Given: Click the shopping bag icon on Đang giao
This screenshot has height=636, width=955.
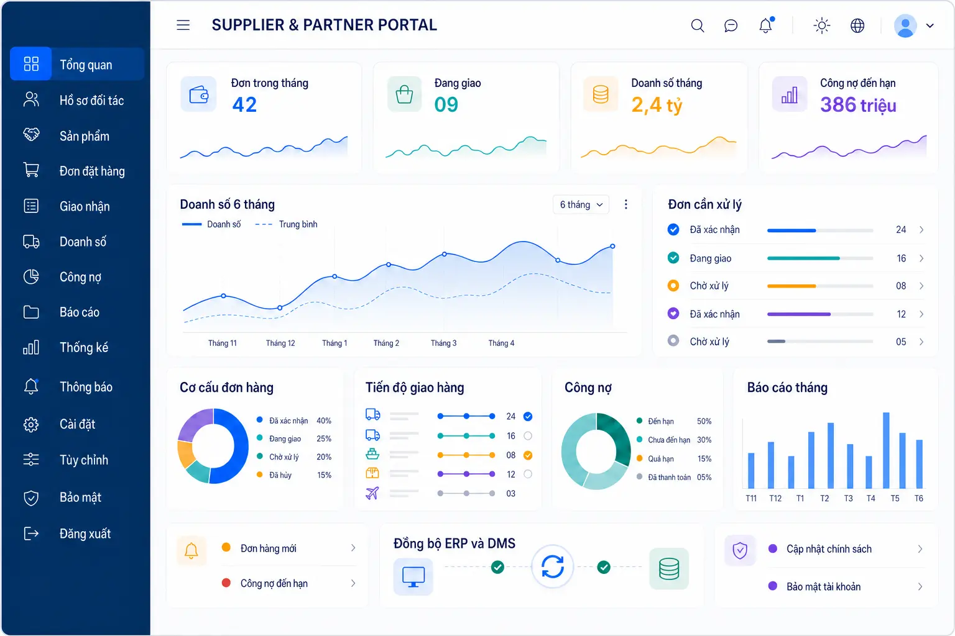Looking at the screenshot, I should tap(404, 94).
